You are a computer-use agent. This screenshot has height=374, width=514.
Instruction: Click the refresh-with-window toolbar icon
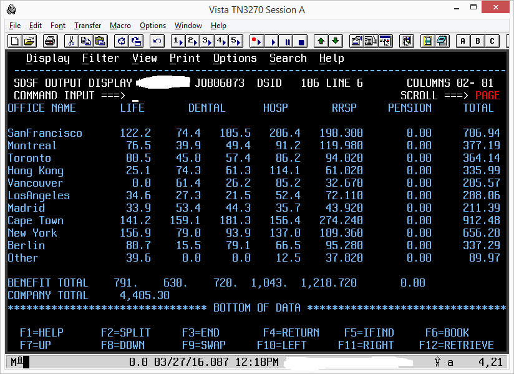pos(136,41)
